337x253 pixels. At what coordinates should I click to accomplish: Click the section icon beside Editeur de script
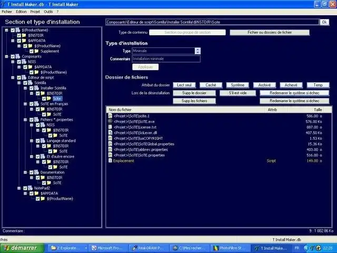click(x=24, y=77)
